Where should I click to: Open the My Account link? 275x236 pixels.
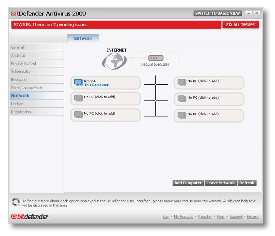pos(183,216)
